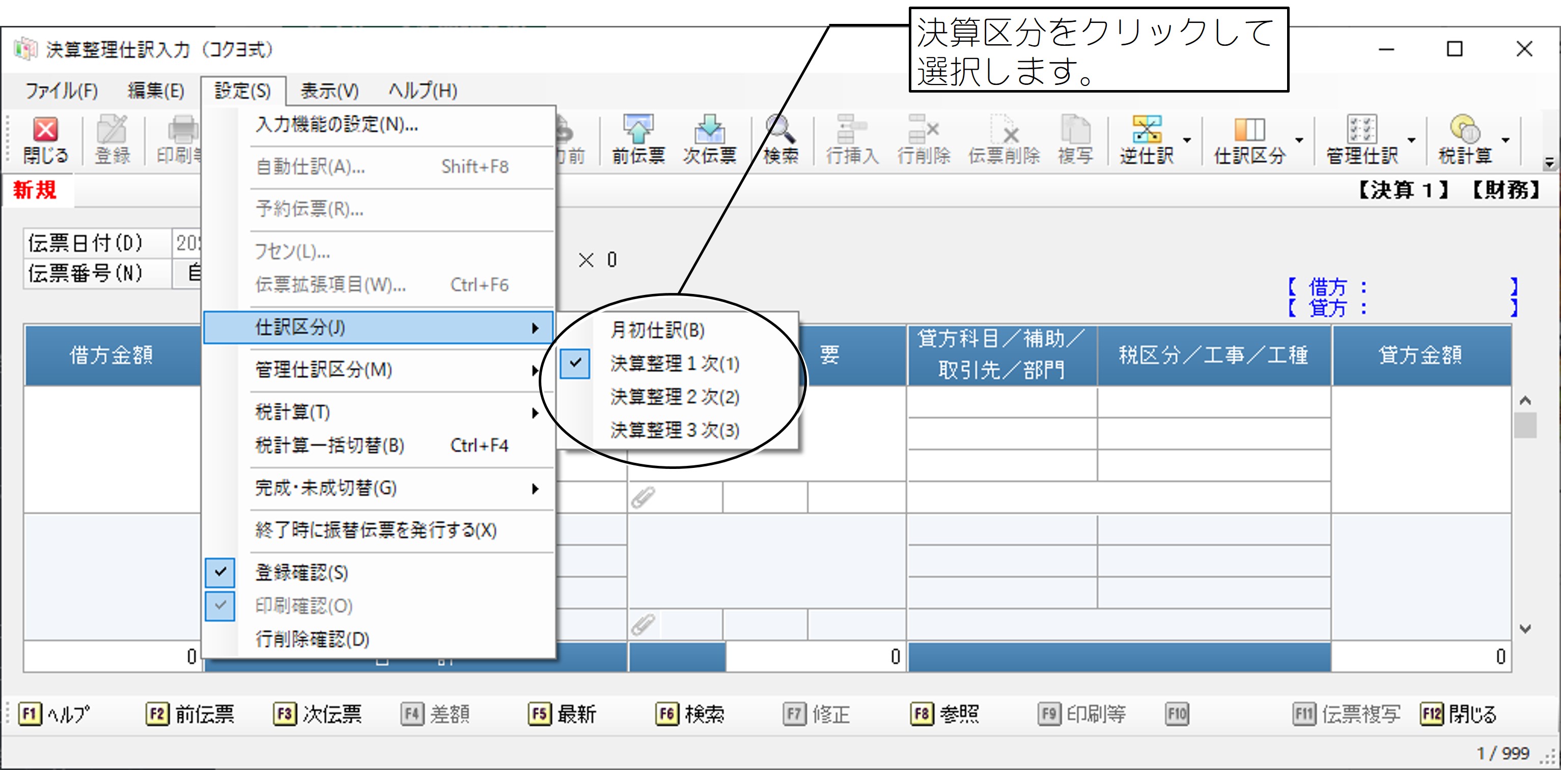Open ファイル(F) menu
The width and height of the screenshot is (1561, 770).
click(61, 91)
